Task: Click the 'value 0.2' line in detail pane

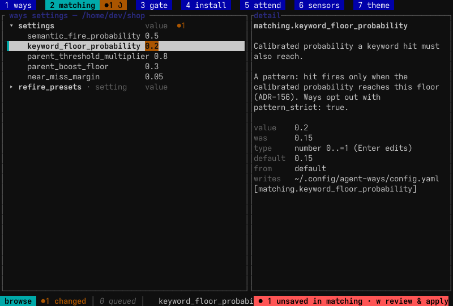Action: pyautogui.click(x=281, y=127)
